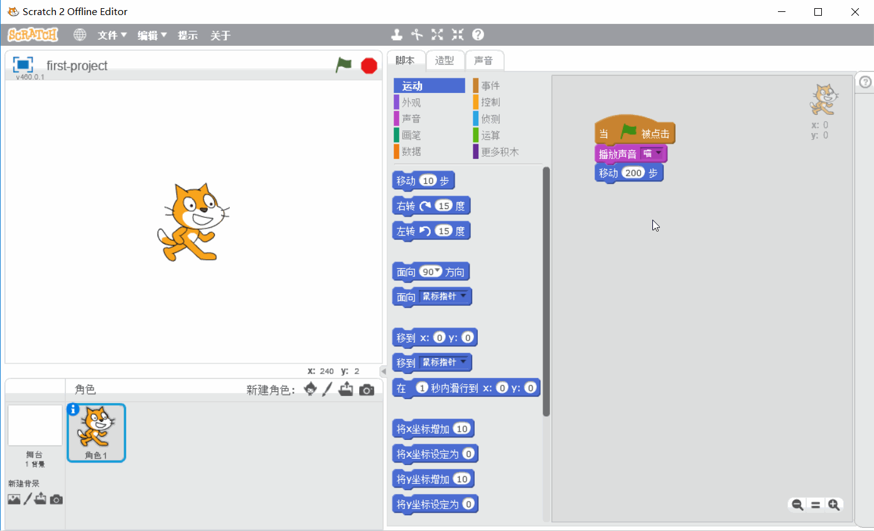
Task: Select the 更多积木 block category
Action: pyautogui.click(x=500, y=151)
